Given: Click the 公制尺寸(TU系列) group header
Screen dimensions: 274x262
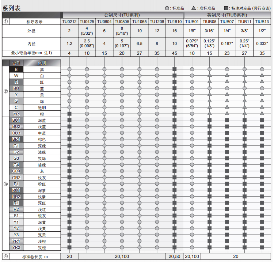Looking at the screenshot, I should pyautogui.click(x=122, y=15).
